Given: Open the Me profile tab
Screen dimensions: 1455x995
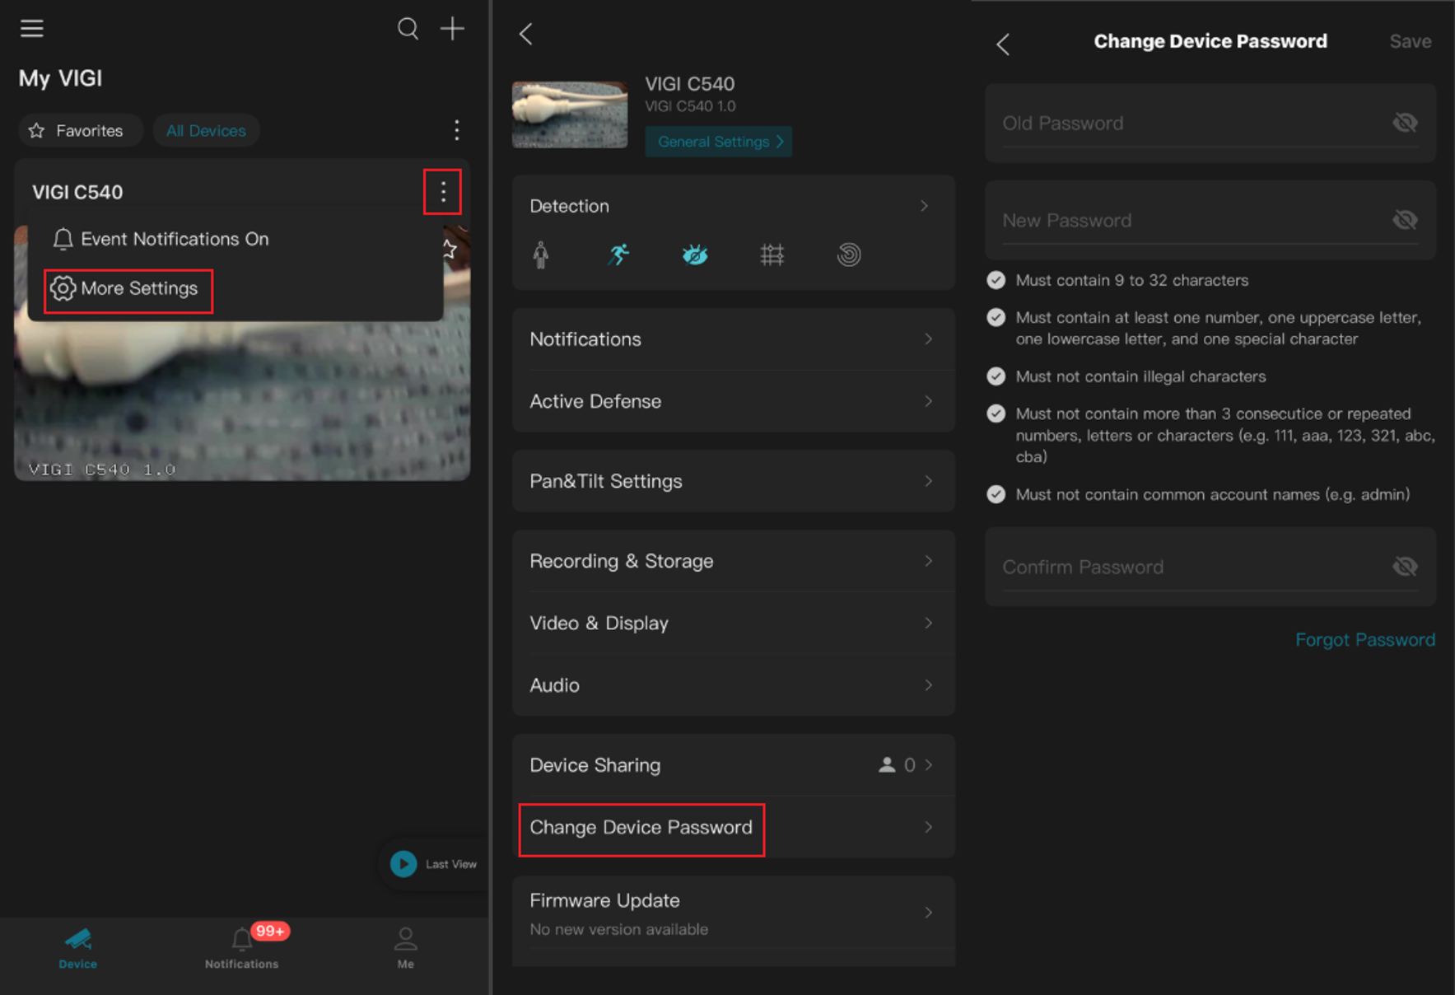Looking at the screenshot, I should click(x=406, y=948).
